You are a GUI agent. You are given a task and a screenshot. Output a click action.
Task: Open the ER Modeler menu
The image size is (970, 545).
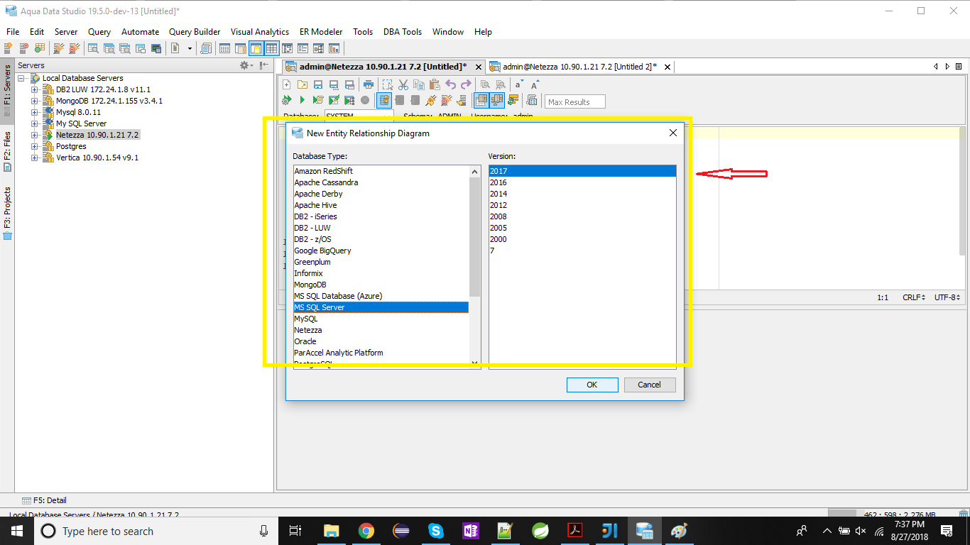tap(321, 32)
